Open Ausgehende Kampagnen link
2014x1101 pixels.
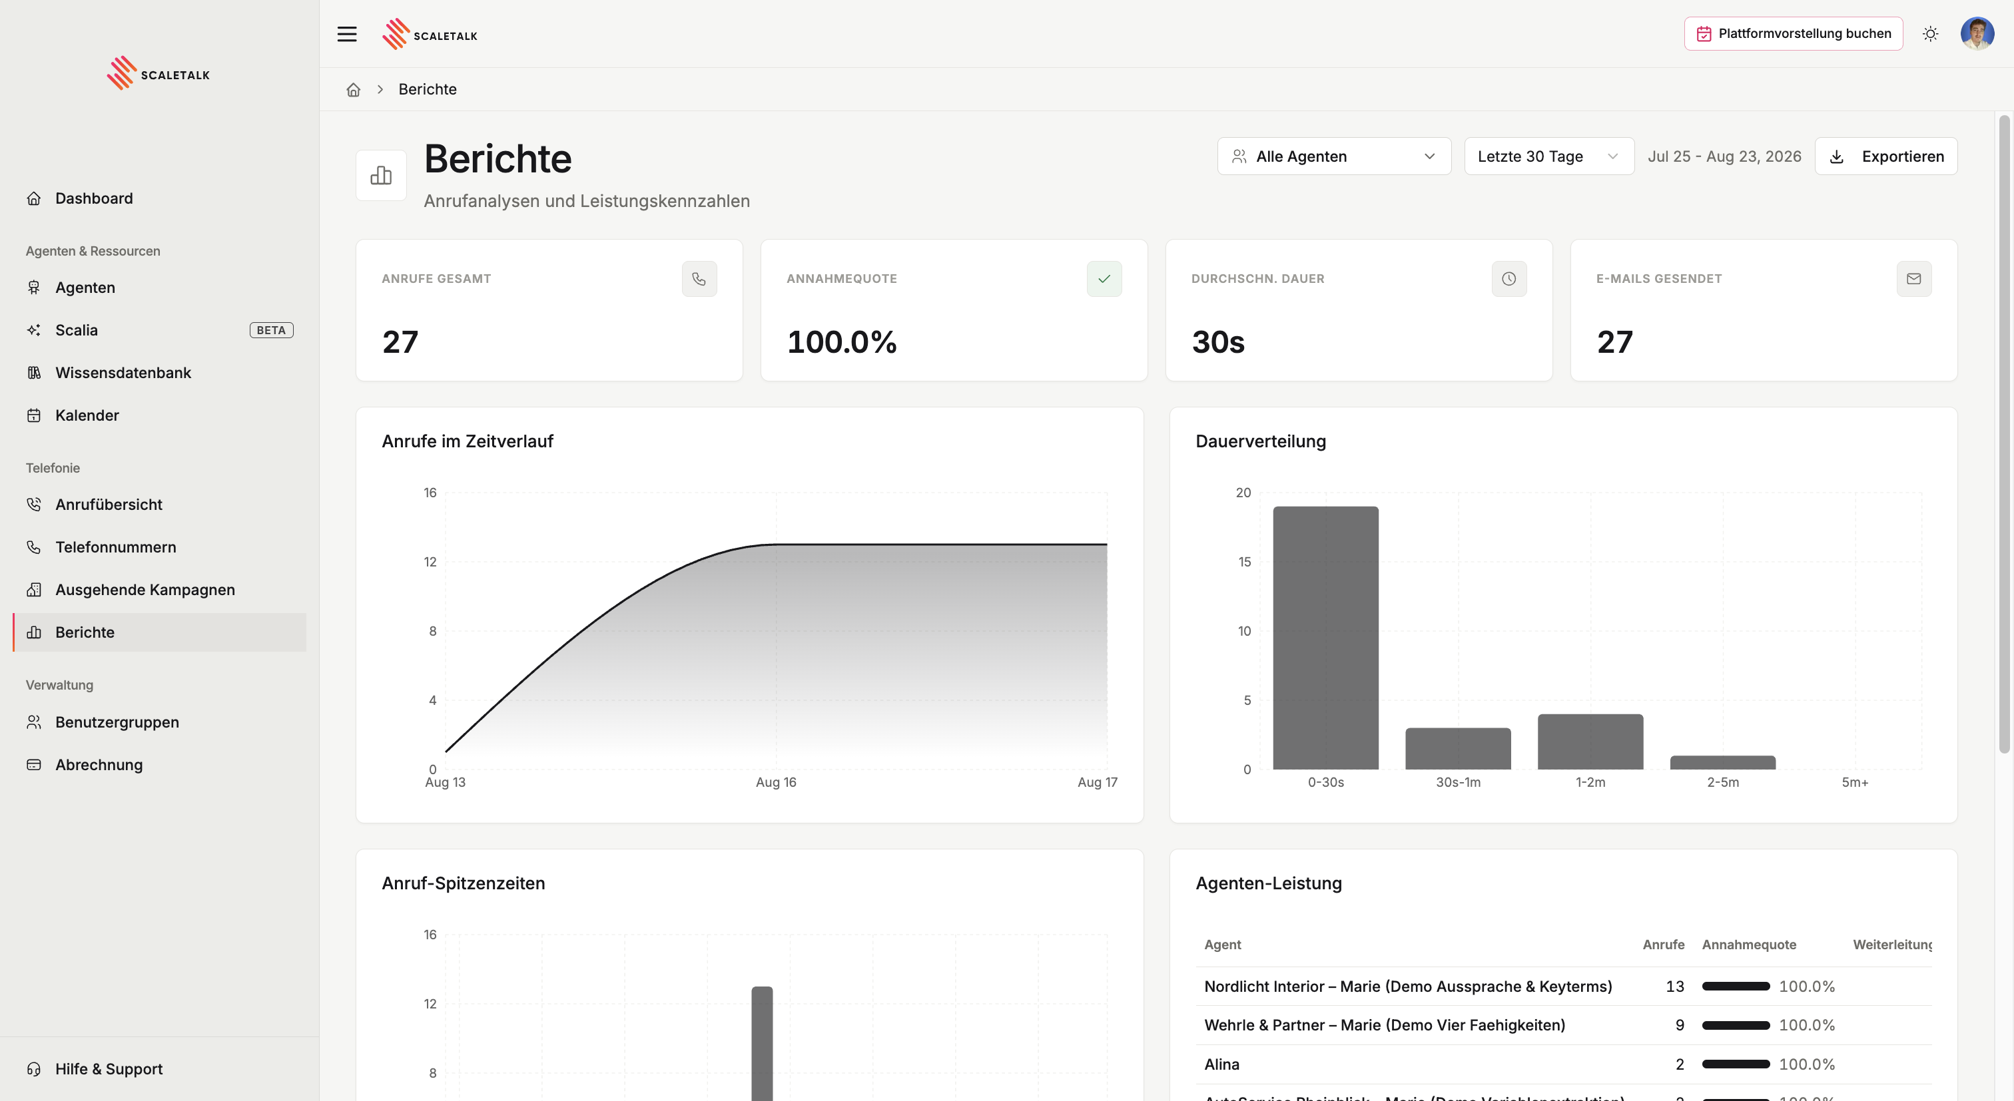[x=159, y=590]
